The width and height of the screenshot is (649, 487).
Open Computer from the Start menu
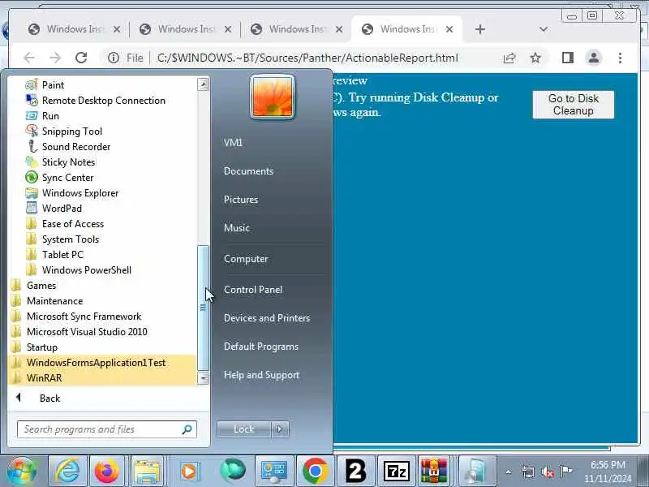pos(246,259)
